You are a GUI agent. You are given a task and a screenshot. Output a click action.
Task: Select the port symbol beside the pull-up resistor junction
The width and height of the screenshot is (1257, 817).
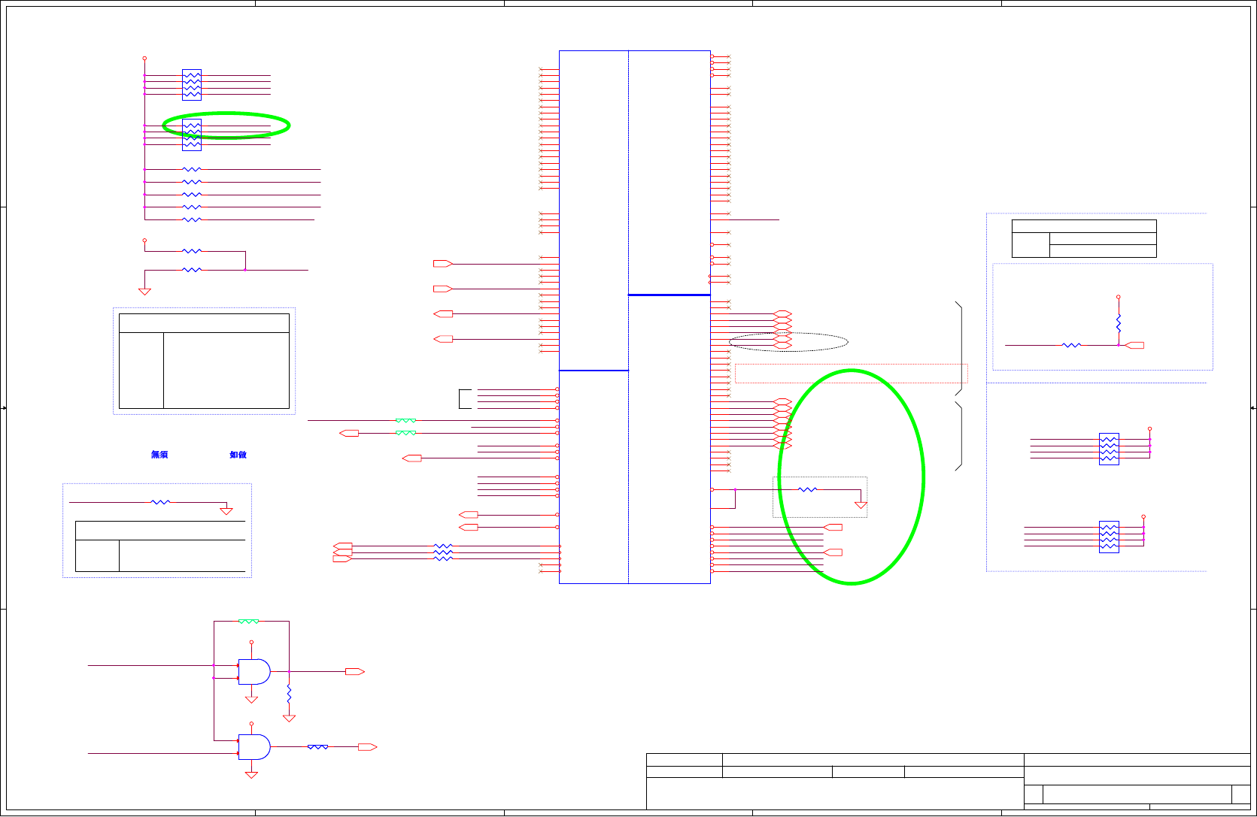[x=1134, y=345]
